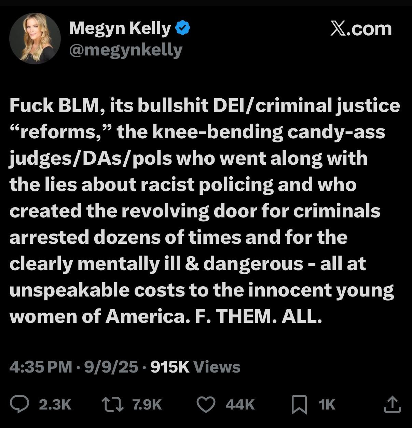Click the 44K likes count
412x428 pixels.
(240, 405)
